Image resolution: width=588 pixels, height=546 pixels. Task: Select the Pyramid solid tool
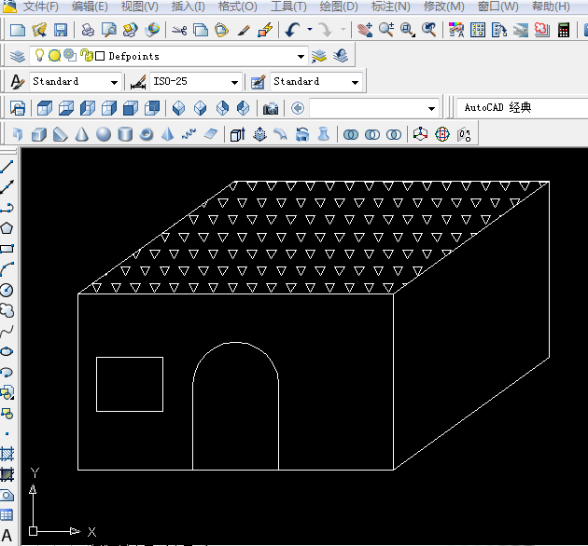(168, 134)
